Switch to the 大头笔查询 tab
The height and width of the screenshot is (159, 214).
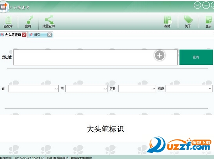(13, 35)
